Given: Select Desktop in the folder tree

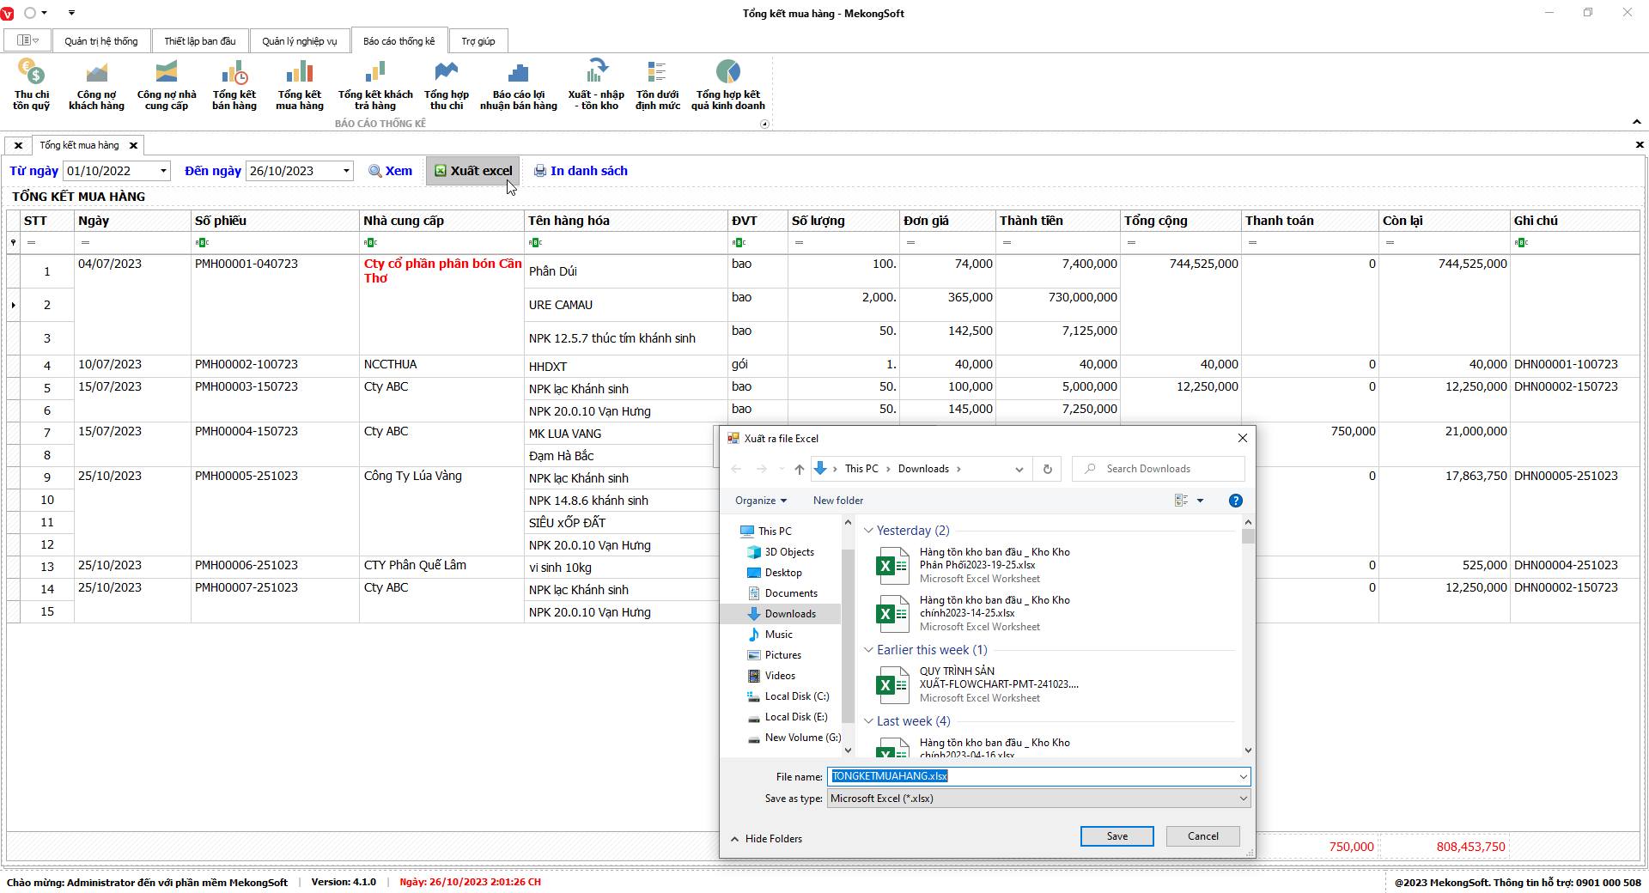Looking at the screenshot, I should pyautogui.click(x=782, y=573).
